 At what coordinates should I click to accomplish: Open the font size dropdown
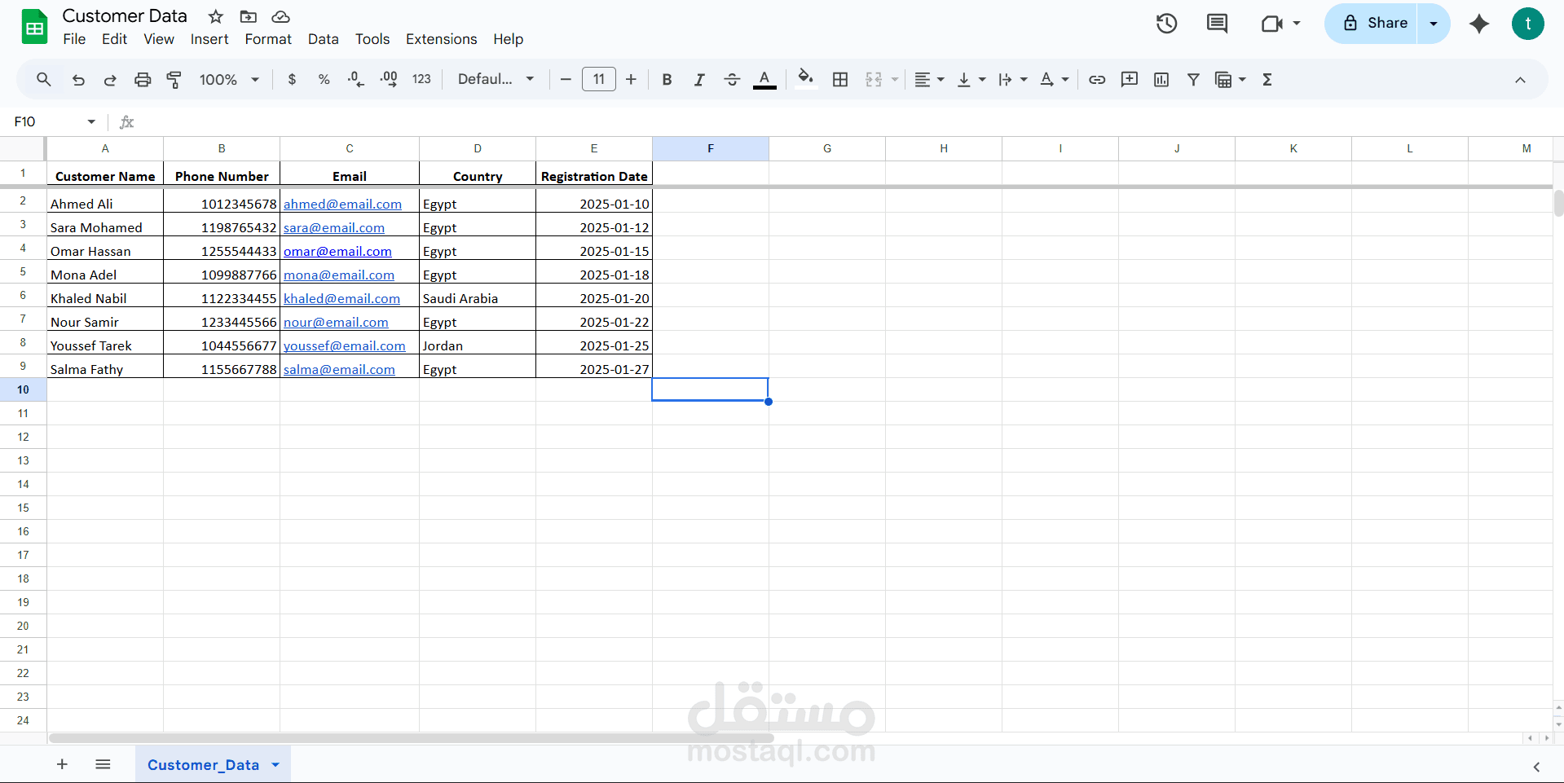click(599, 79)
